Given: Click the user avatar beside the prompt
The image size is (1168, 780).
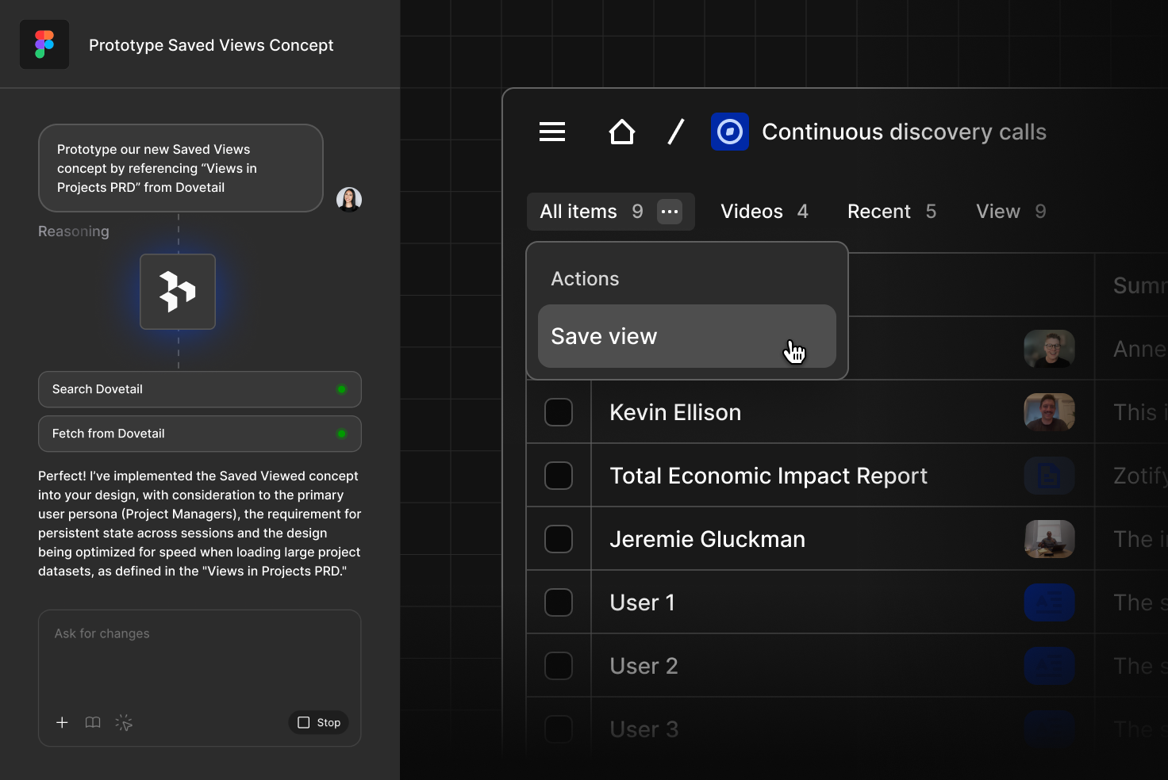Looking at the screenshot, I should (349, 199).
